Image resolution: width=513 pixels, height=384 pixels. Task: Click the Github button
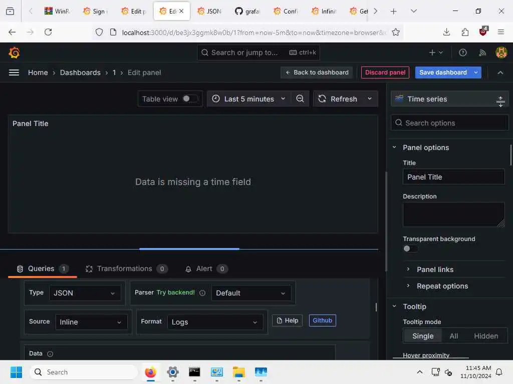(322, 320)
